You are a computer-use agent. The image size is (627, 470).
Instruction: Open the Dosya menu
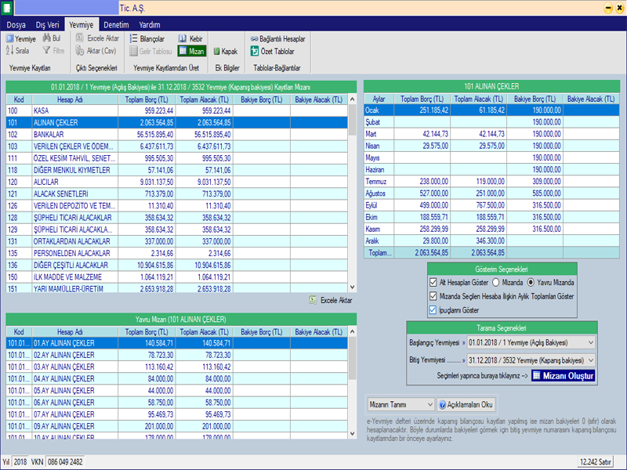click(x=16, y=25)
